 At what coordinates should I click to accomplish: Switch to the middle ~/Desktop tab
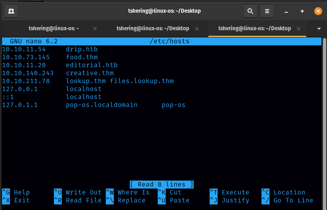click(152, 29)
